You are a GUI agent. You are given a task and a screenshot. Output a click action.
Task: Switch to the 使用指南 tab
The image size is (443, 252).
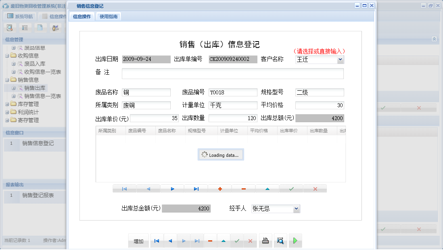[x=108, y=16]
